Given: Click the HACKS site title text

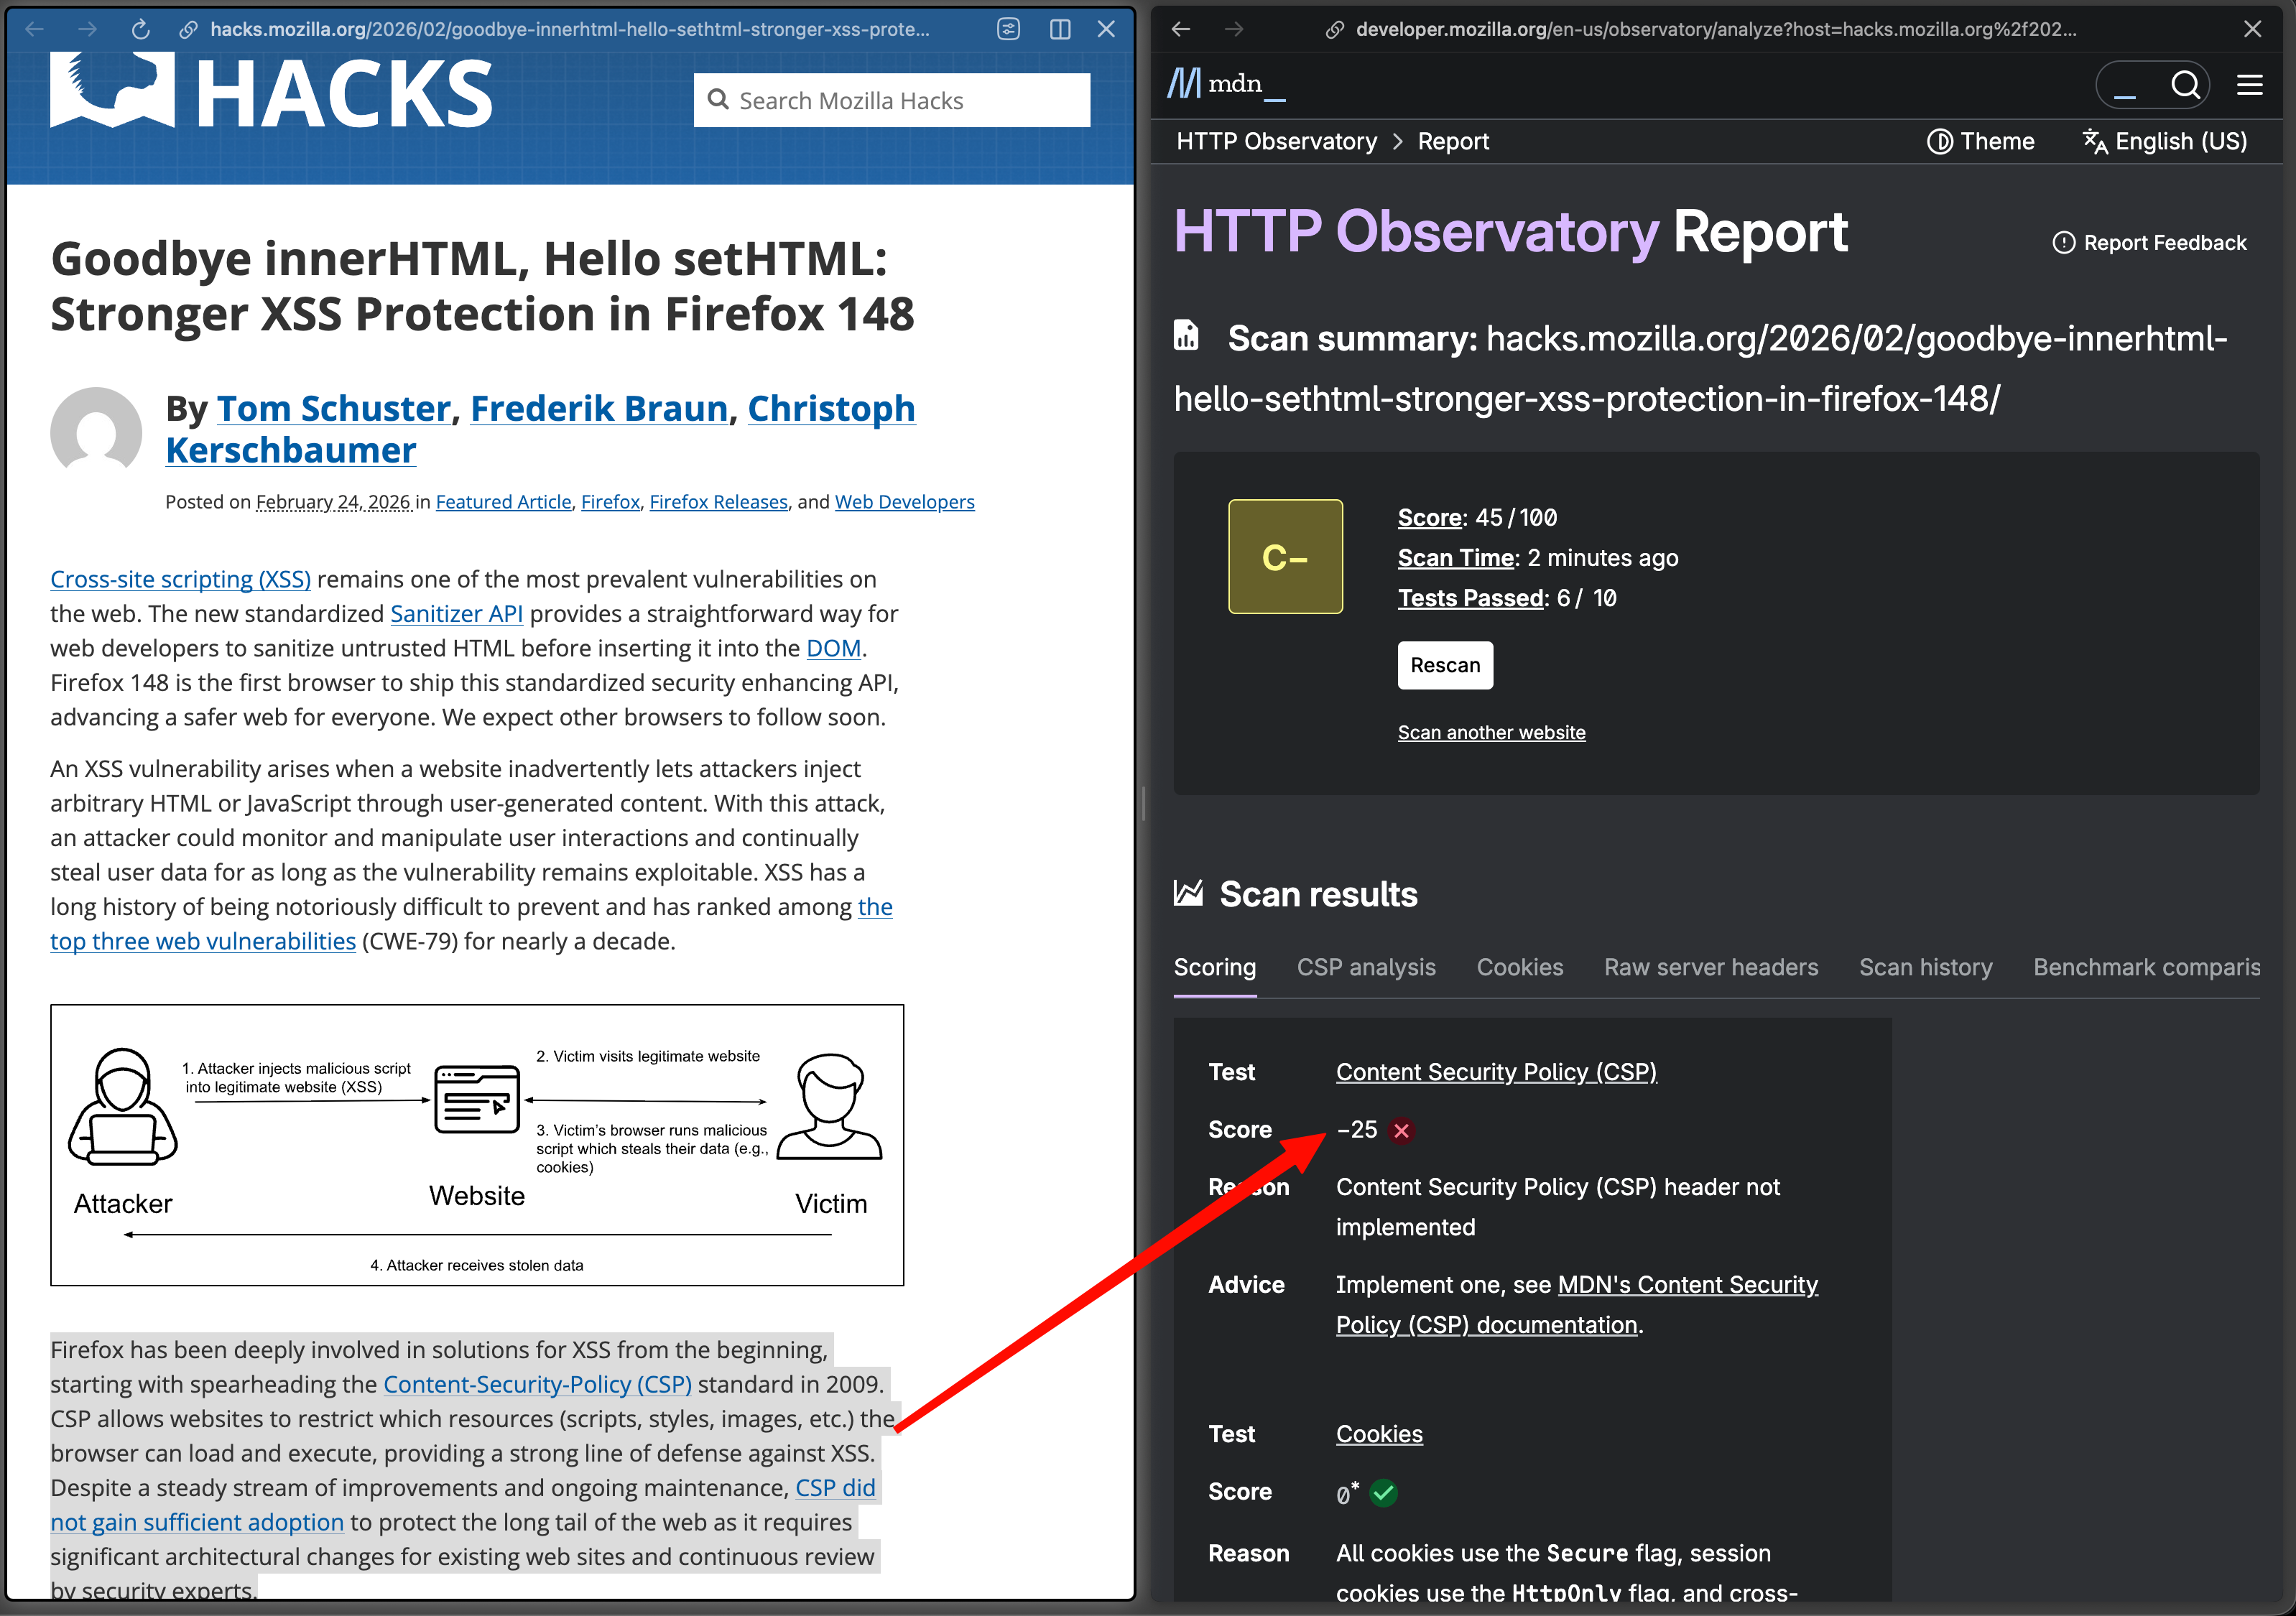Looking at the screenshot, I should (x=345, y=93).
